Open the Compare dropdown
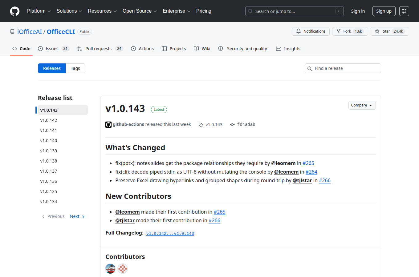 coord(362,105)
